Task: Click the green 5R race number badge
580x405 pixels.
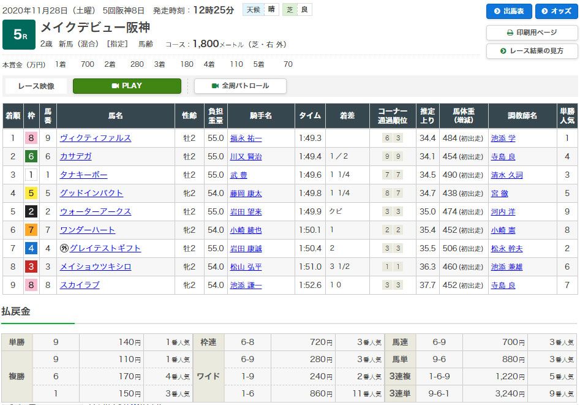Action: click(x=19, y=35)
